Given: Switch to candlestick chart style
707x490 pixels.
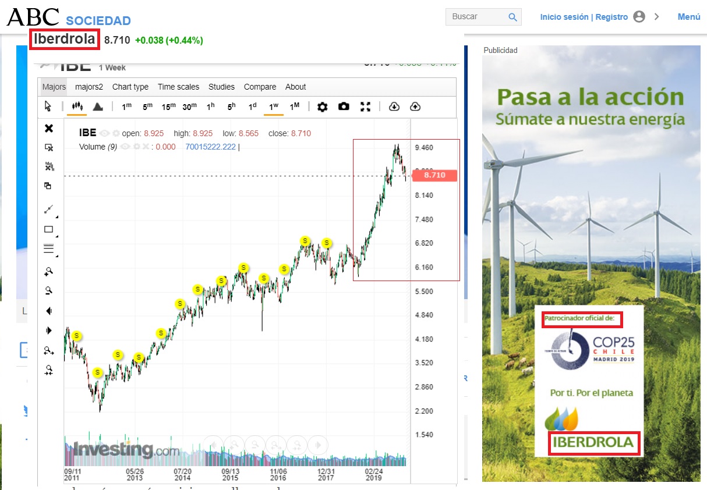Looking at the screenshot, I should coord(76,106).
